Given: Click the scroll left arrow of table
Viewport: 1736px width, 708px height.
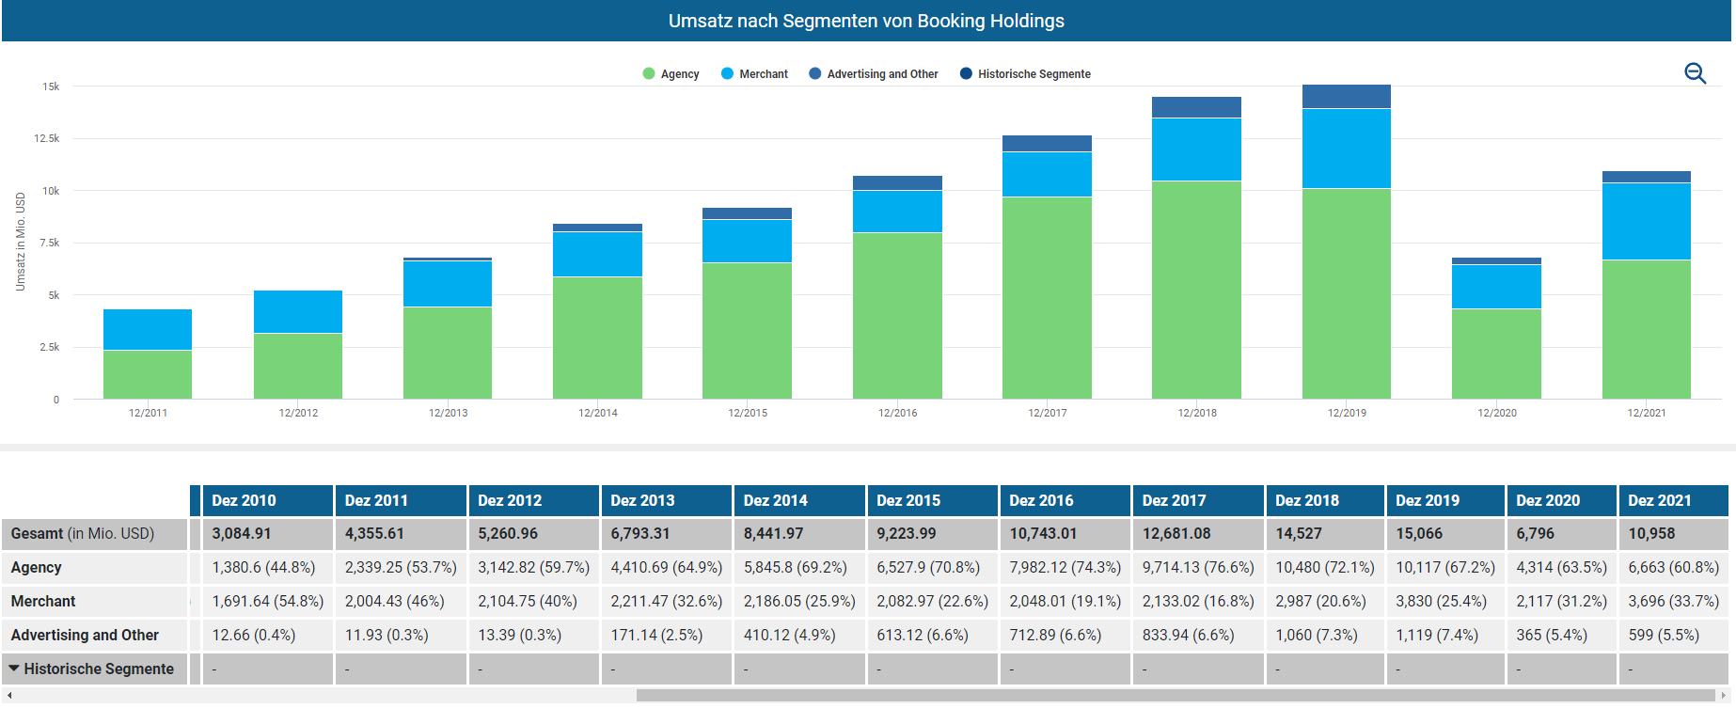Looking at the screenshot, I should pos(9,696).
